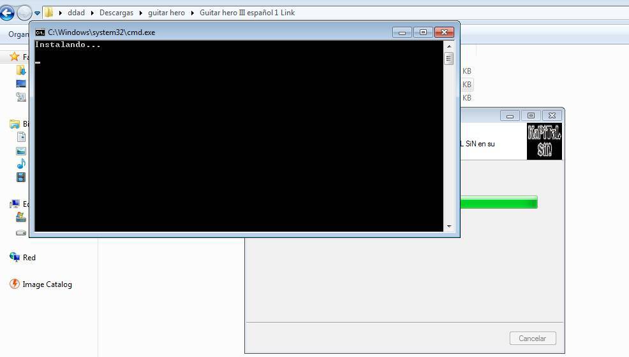Open the second disk drive icon

21,232
